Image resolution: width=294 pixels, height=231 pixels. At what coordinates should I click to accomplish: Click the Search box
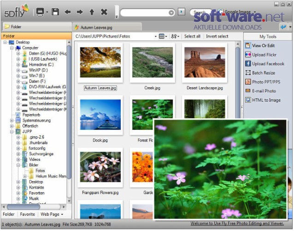[200, 12]
